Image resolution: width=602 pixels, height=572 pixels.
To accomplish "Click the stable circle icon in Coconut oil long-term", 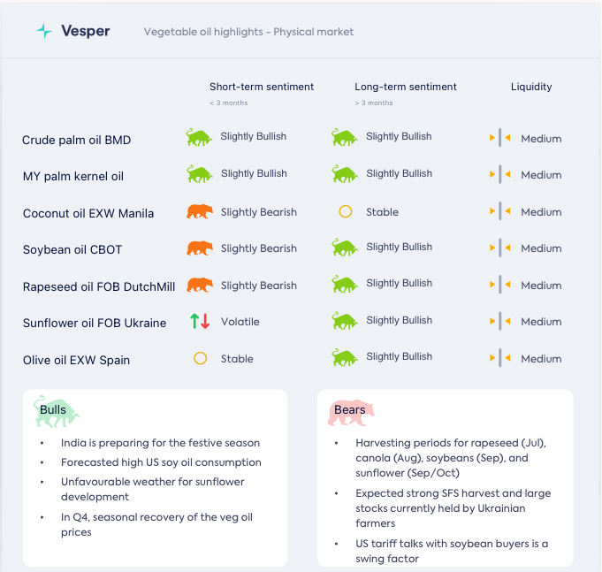I will pos(346,212).
